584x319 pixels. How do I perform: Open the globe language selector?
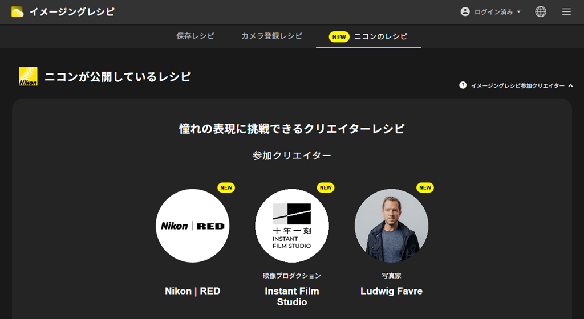541,12
